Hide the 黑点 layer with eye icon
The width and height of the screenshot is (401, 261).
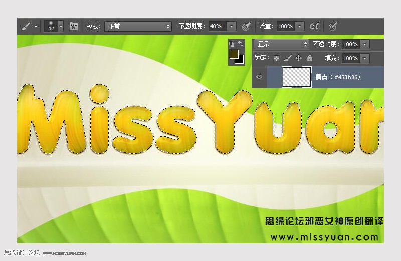click(259, 77)
